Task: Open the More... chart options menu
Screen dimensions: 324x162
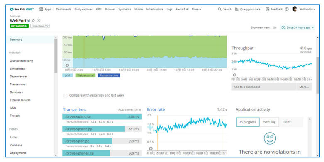Action: [304, 87]
